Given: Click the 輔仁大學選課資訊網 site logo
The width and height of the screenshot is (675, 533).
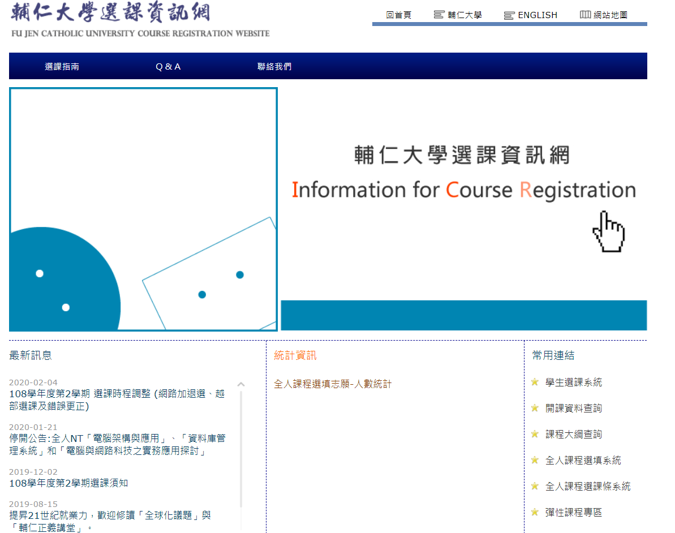Looking at the screenshot, I should (x=140, y=20).
